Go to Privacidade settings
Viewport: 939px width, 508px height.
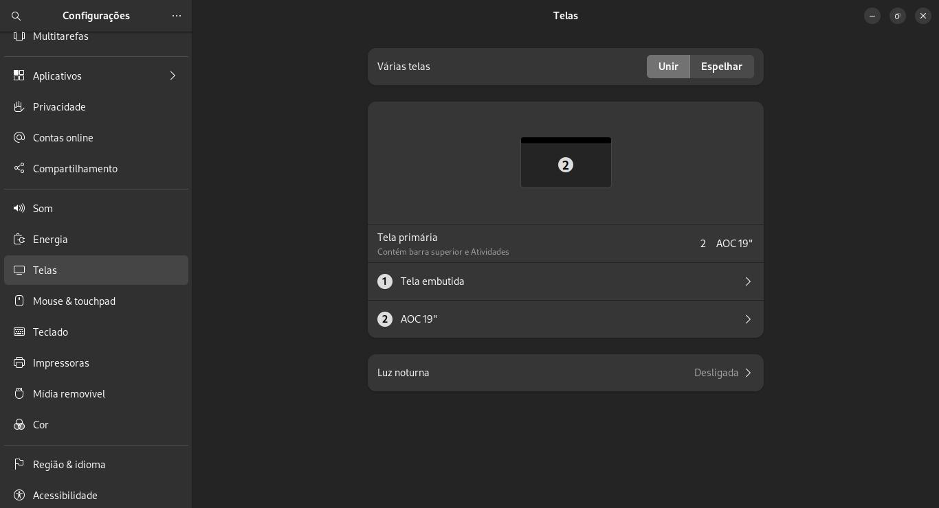pos(96,107)
